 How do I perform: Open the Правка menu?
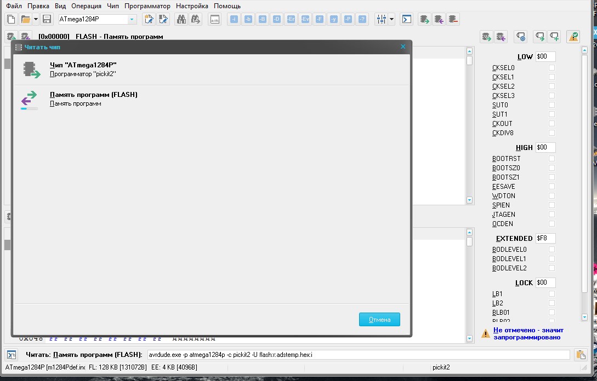coord(38,6)
